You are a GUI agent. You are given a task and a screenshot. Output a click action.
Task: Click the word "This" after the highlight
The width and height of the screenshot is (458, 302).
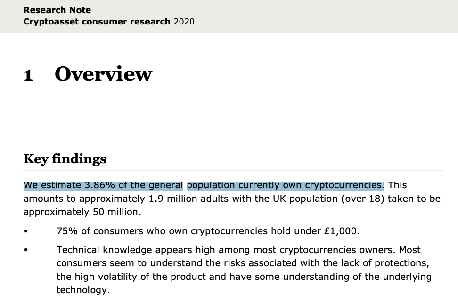(397, 185)
